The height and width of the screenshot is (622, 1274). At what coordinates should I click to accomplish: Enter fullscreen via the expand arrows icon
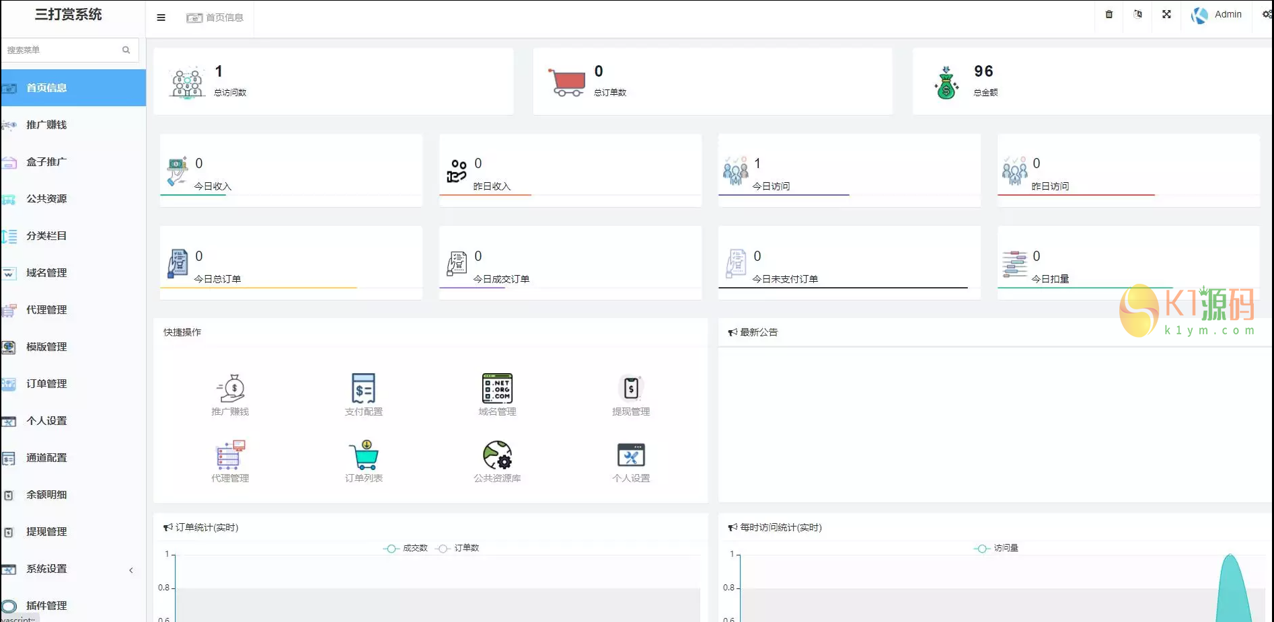[1166, 14]
